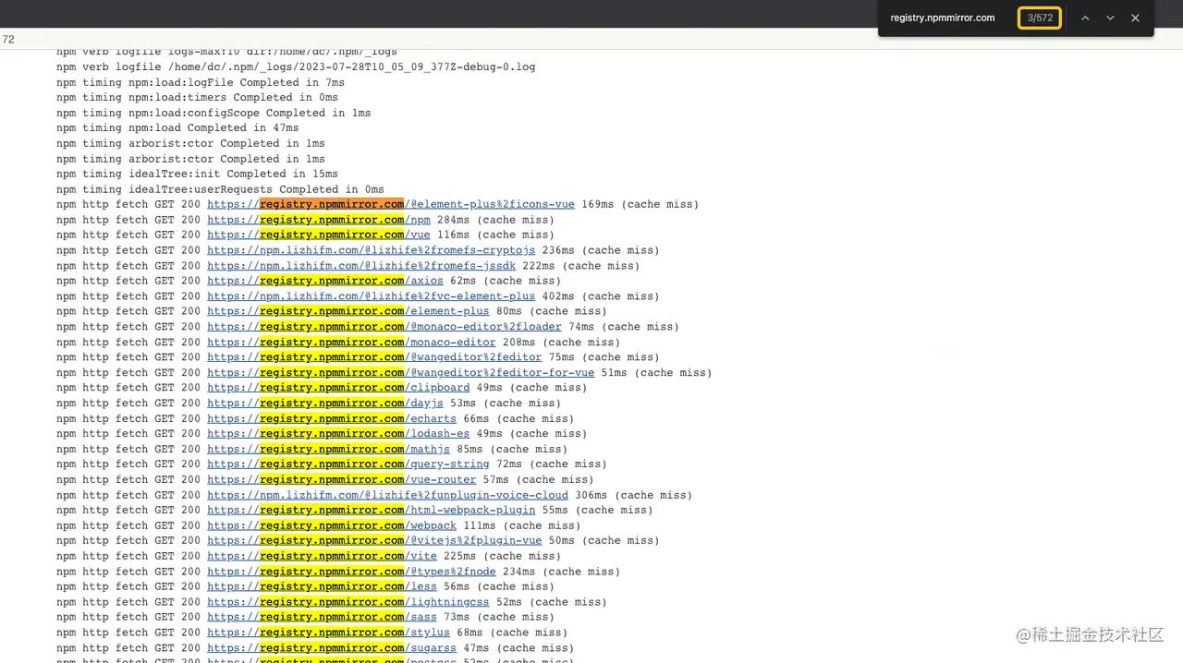This screenshot has width=1183, height=663.
Task: Open the @types%2fnode link
Action: [x=351, y=572]
